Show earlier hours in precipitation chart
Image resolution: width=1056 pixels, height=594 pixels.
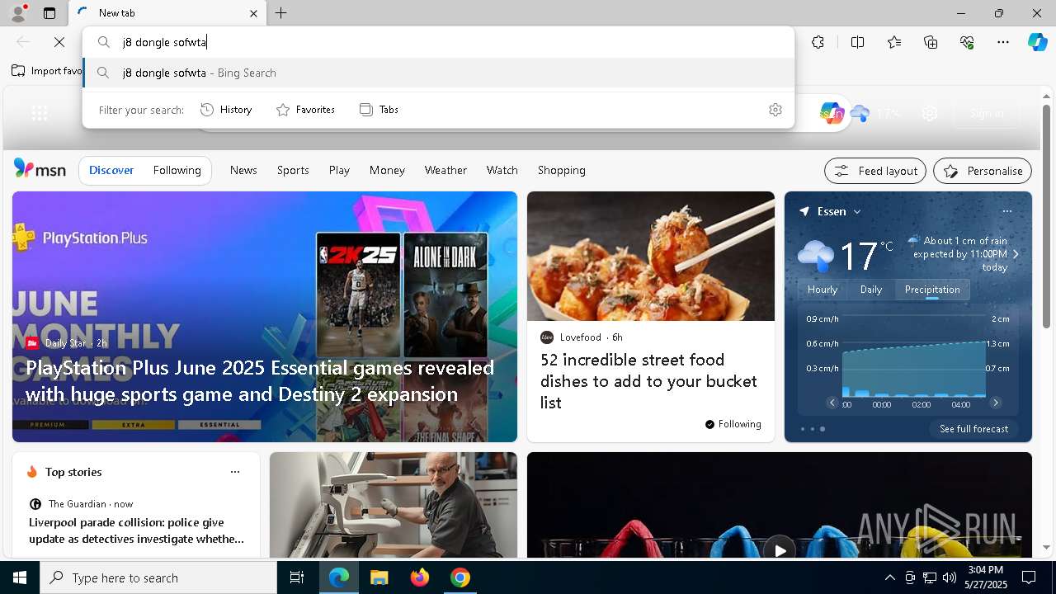832,403
